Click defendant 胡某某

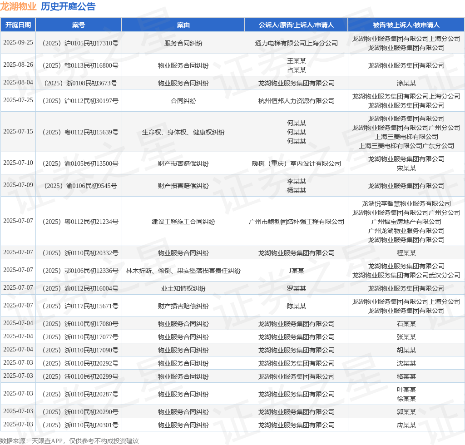point(406,351)
